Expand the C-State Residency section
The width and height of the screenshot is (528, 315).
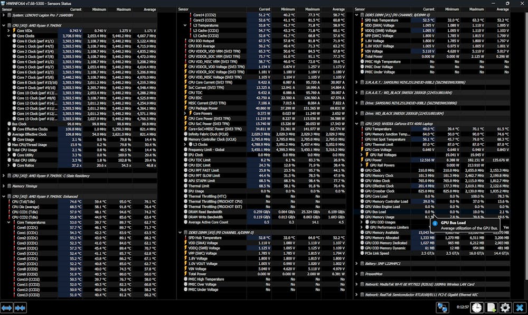pyautogui.click(x=4, y=175)
